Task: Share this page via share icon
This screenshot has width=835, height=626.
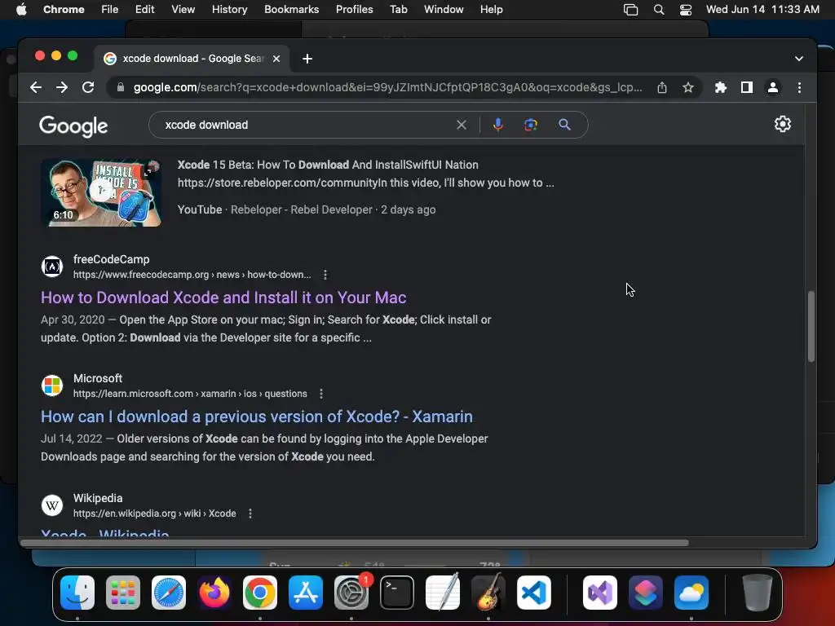Action: 662,87
